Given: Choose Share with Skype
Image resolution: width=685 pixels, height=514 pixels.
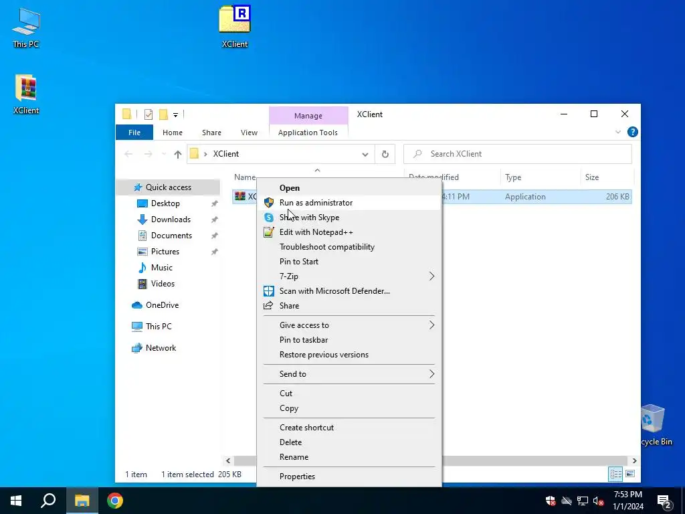Looking at the screenshot, I should pyautogui.click(x=349, y=218).
